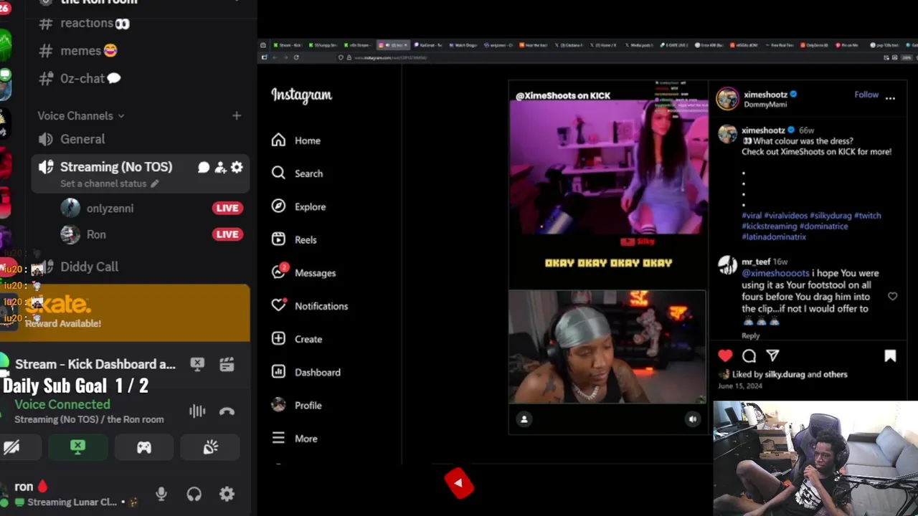The height and width of the screenshot is (516, 918).
Task: Toggle video sound with the speaker icon
Action: [x=692, y=419]
